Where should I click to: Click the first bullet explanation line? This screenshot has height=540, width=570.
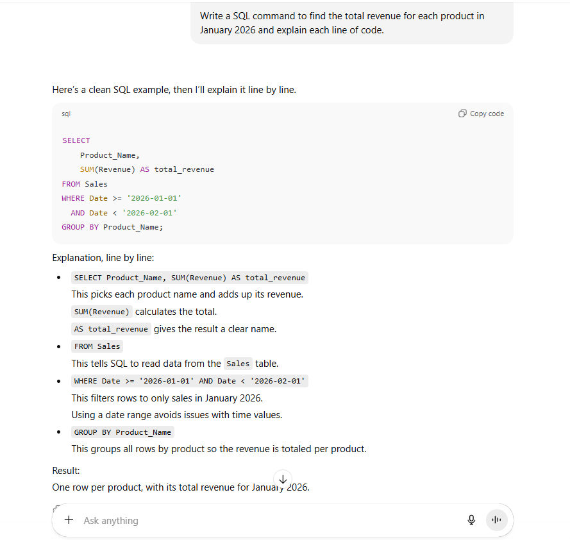(x=189, y=277)
